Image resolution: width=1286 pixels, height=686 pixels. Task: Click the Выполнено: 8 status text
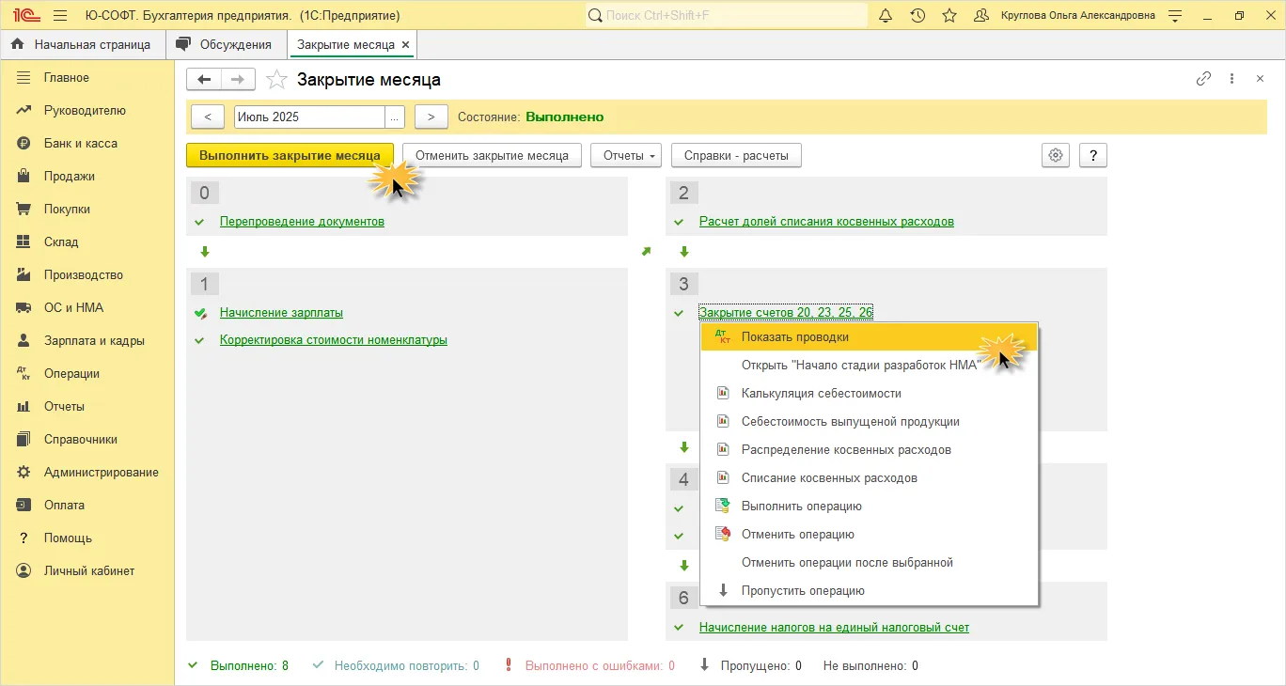pos(249,665)
